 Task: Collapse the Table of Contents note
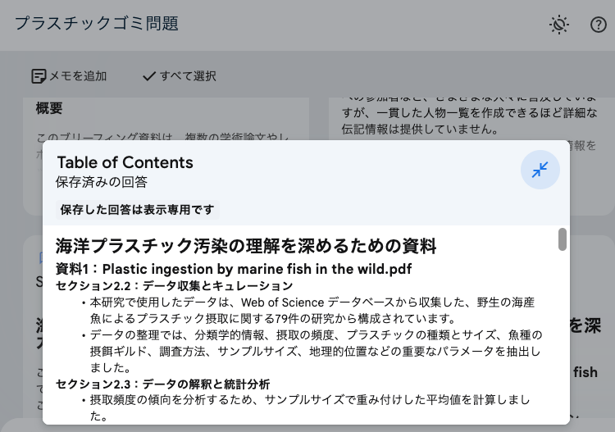540,170
